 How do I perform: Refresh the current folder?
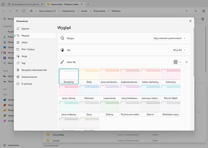point(23,11)
